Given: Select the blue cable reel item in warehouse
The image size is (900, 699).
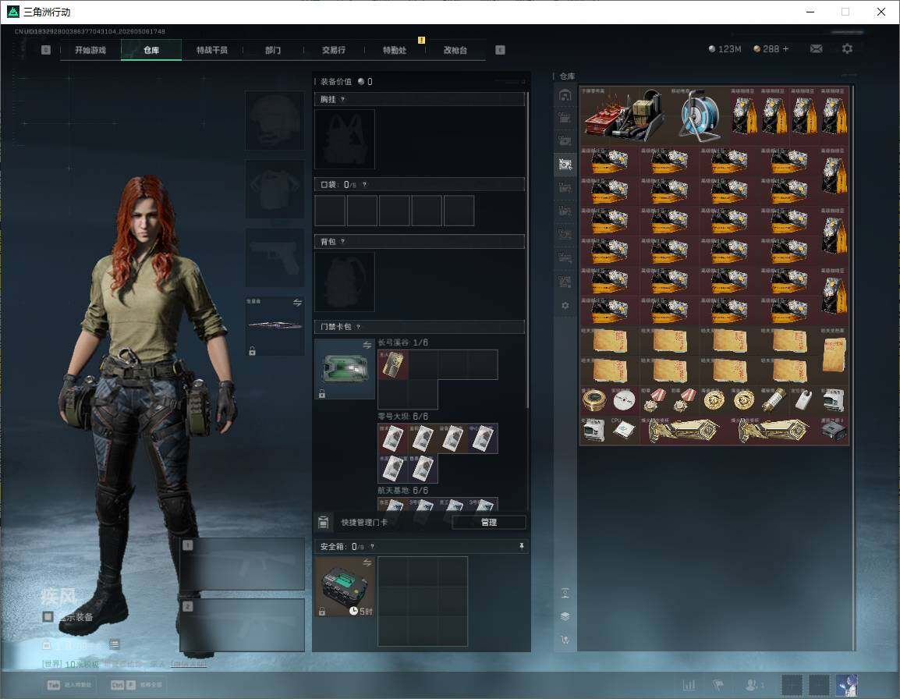Looking at the screenshot, I should point(699,115).
